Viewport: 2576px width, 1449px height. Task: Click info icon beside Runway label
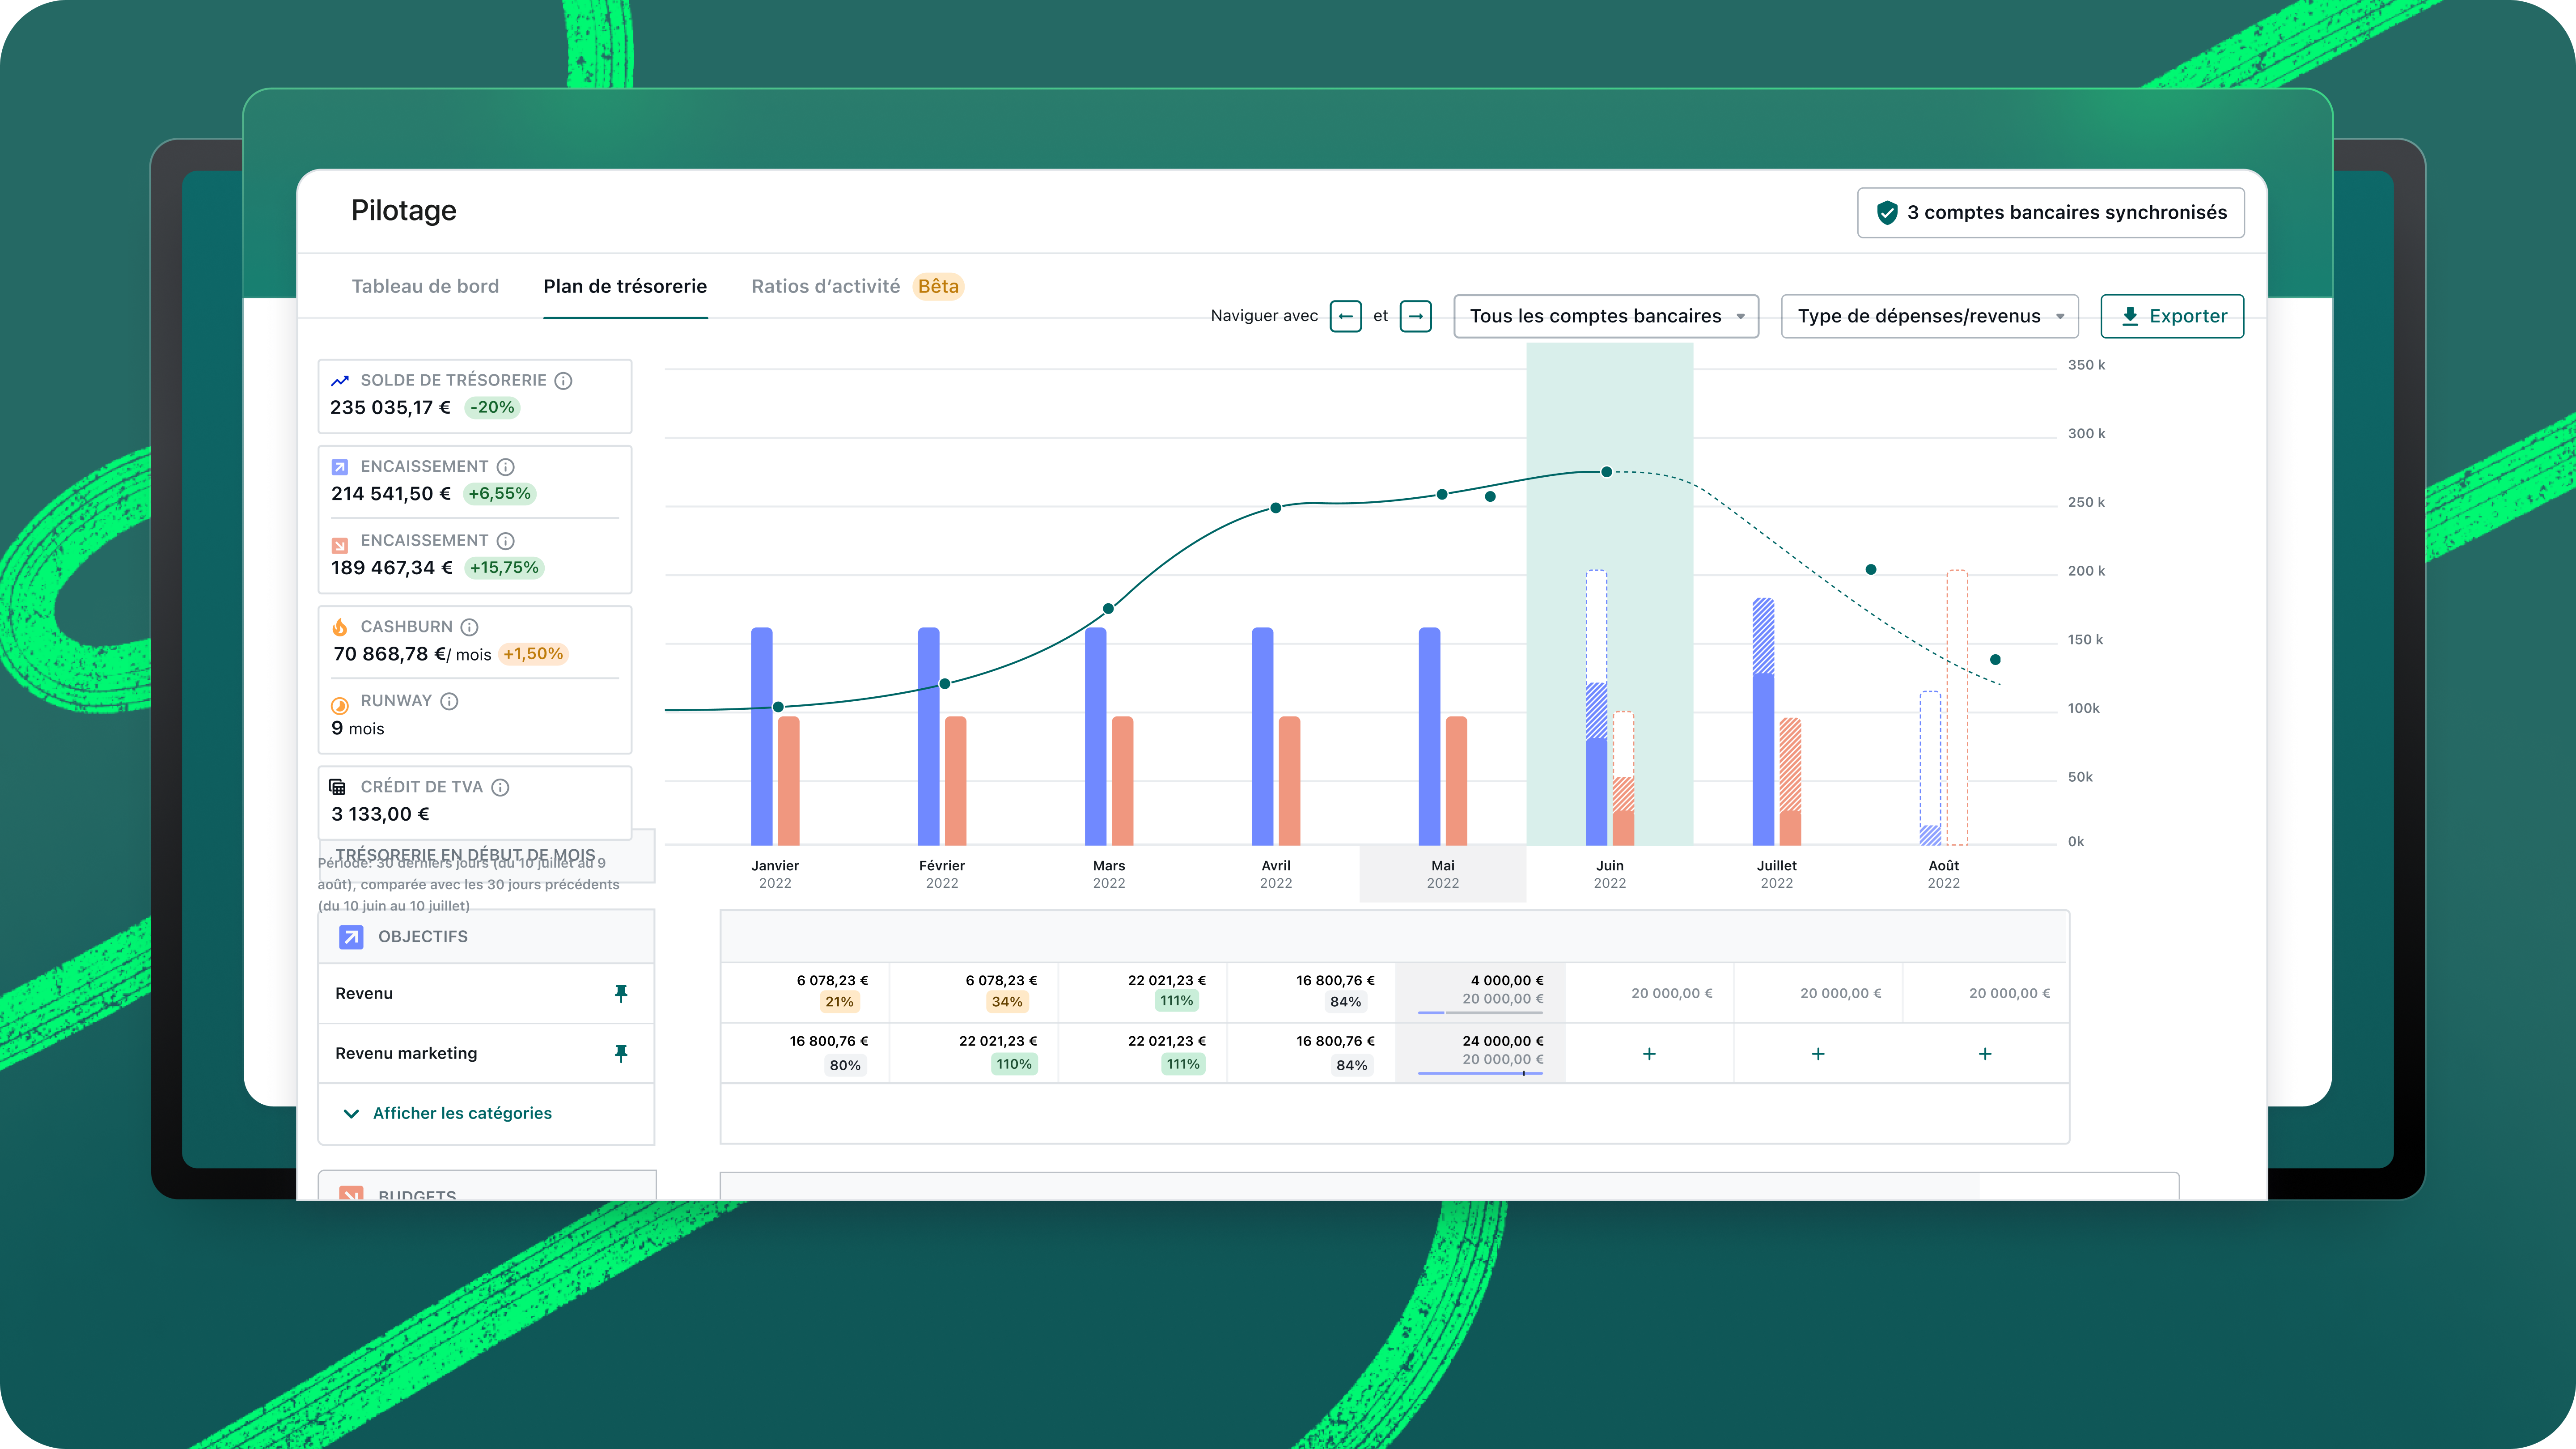(x=449, y=701)
